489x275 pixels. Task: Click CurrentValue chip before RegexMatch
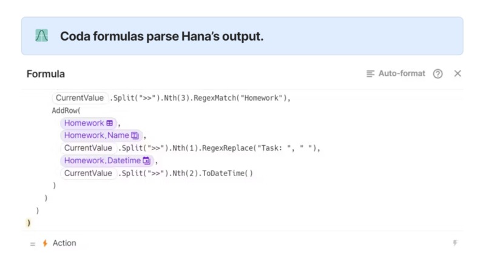click(80, 98)
